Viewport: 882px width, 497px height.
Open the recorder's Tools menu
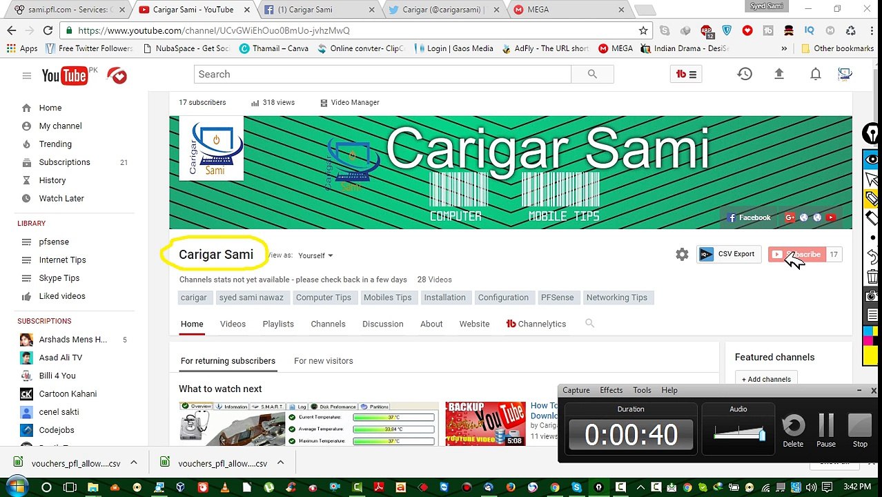coord(642,390)
